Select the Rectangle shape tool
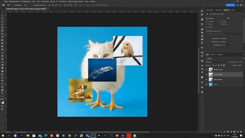The height and width of the screenshot is (138, 245). coord(2,87)
